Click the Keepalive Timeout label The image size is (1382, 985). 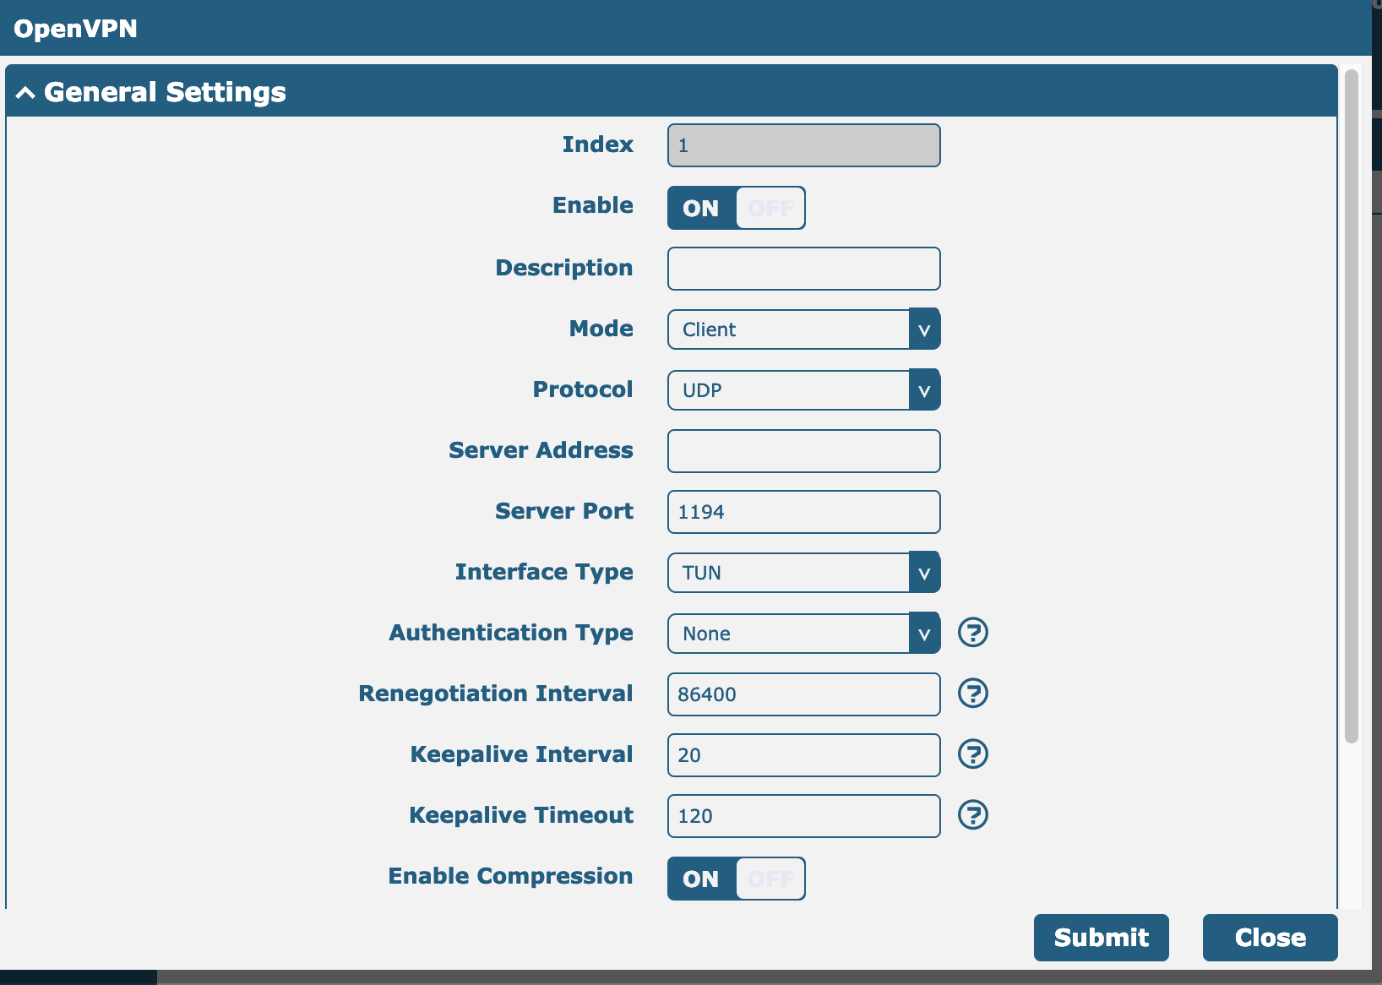point(521,815)
